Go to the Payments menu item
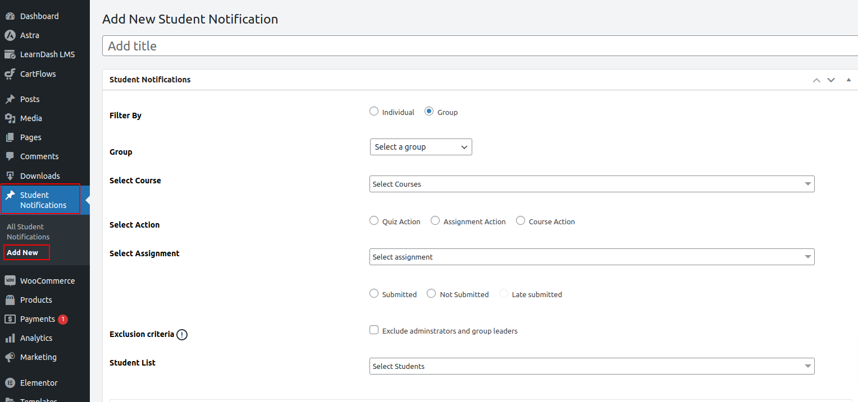The height and width of the screenshot is (402, 858). coord(37,319)
